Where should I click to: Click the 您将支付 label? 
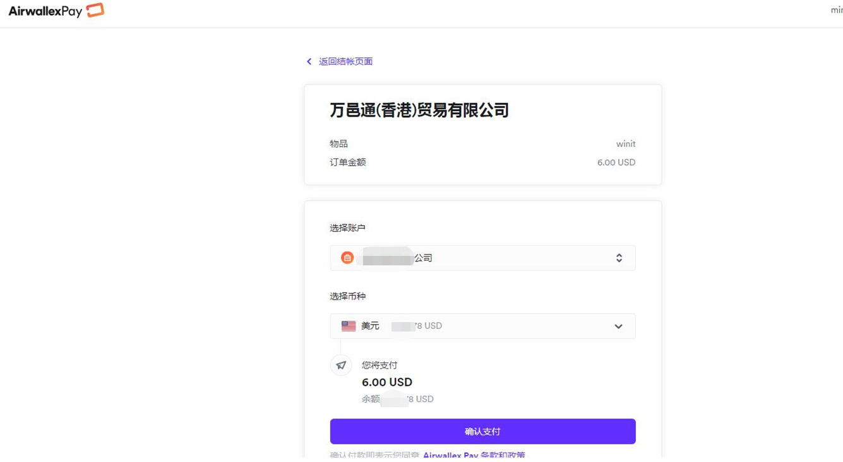click(380, 365)
